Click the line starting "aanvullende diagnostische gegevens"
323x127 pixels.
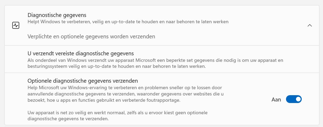[125, 94]
